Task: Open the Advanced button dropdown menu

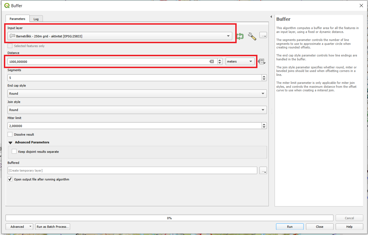Action: tap(19, 227)
